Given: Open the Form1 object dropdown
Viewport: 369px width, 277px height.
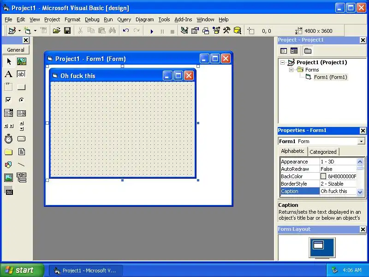Looking at the screenshot, I should 361,141.
